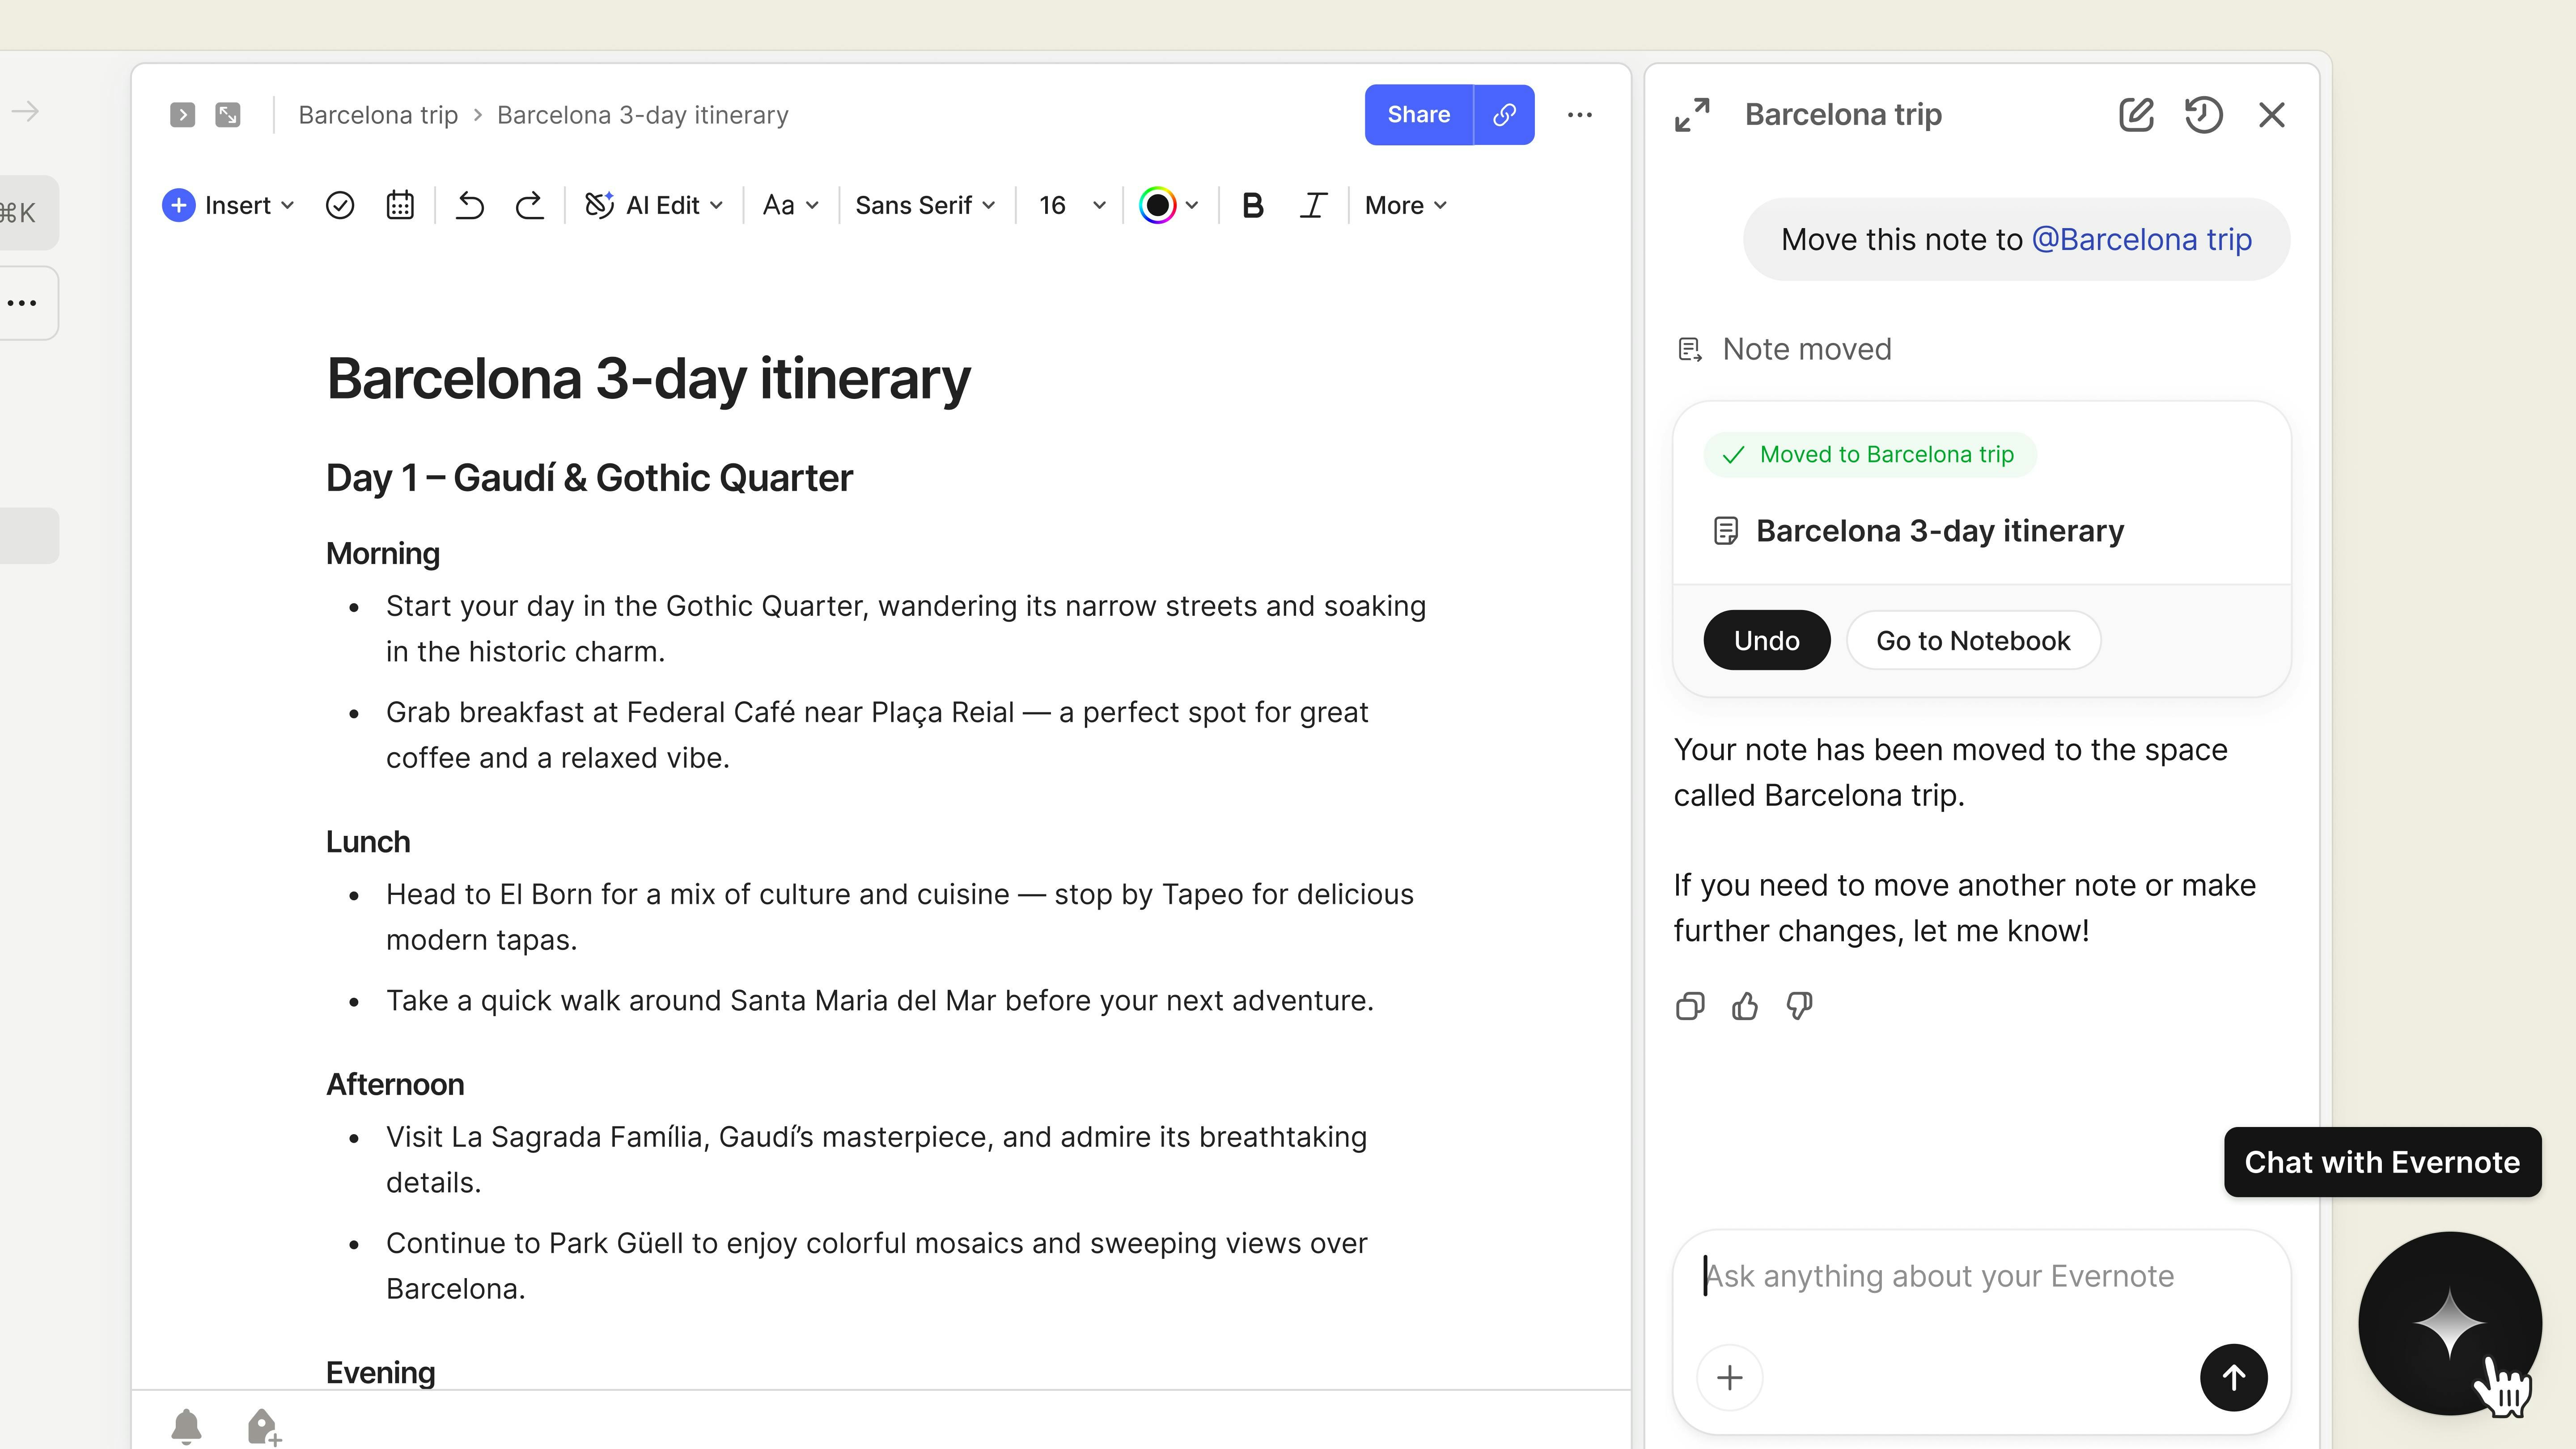Viewport: 2576px width, 1449px height.
Task: Open the Sans Serif font dropdown
Action: [x=923, y=204]
